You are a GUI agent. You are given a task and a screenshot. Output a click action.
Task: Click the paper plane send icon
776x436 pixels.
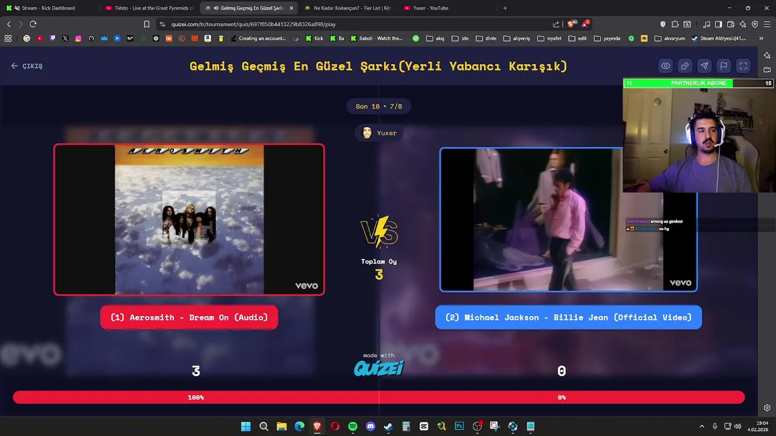click(704, 66)
